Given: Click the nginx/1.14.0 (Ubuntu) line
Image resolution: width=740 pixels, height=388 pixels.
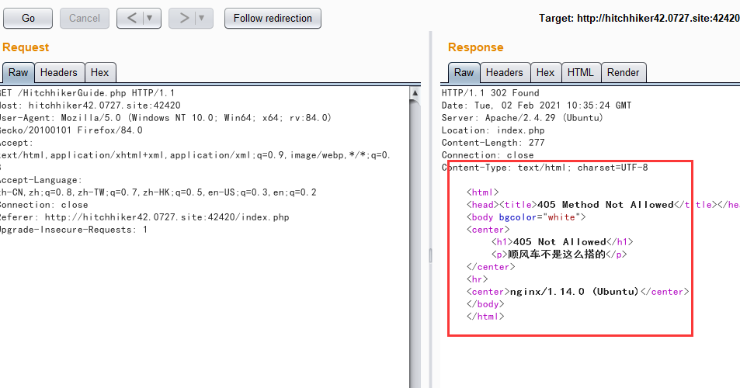Looking at the screenshot, I should [x=578, y=291].
